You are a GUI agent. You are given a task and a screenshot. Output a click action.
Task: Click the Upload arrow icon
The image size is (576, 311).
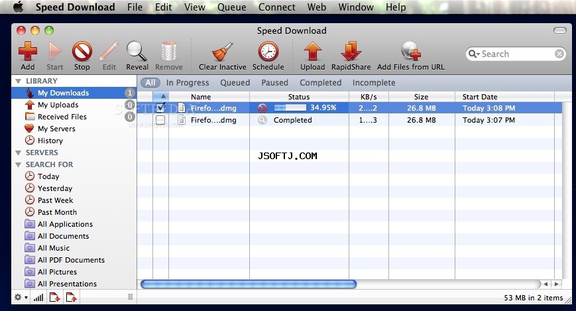(x=313, y=52)
